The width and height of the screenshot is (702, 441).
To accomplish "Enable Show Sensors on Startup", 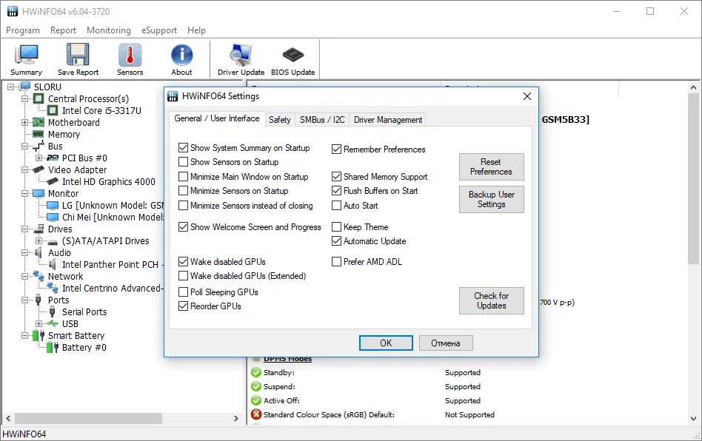I will [183, 161].
